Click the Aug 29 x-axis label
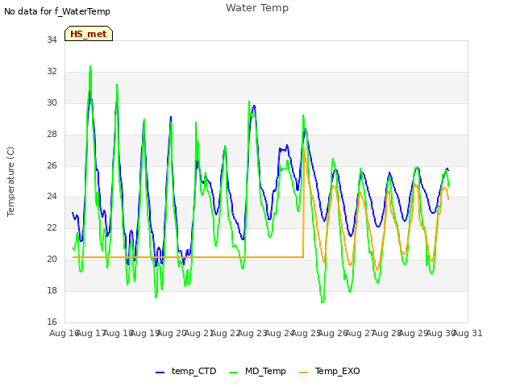 coord(414,333)
